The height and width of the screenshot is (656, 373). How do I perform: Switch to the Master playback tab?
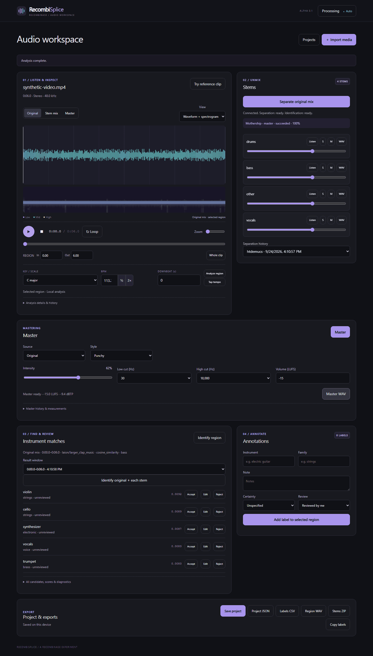click(x=70, y=113)
